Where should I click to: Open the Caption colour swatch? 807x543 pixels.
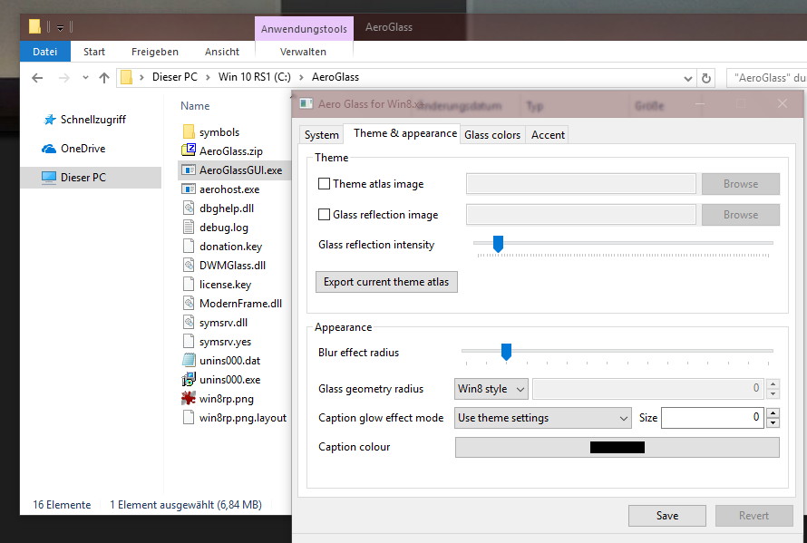point(617,447)
